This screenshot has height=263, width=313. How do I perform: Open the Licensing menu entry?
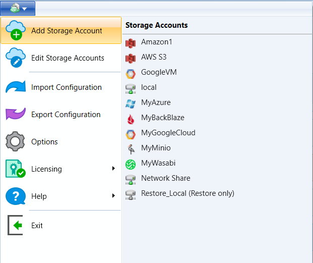[61, 169]
